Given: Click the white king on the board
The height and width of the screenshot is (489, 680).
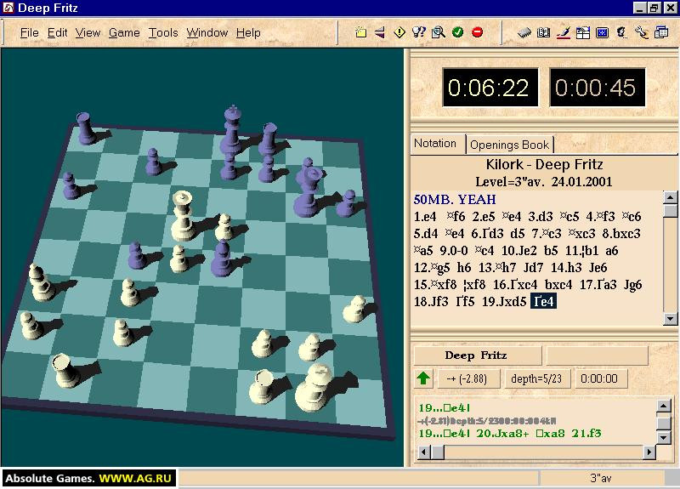Looking at the screenshot, I should coord(315,389).
